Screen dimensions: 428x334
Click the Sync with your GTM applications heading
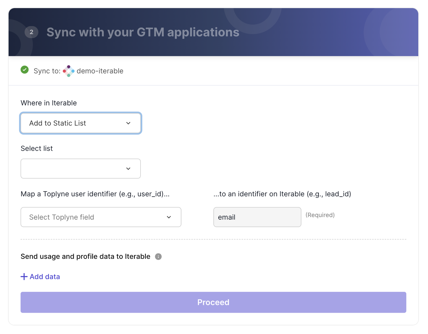click(x=143, y=32)
